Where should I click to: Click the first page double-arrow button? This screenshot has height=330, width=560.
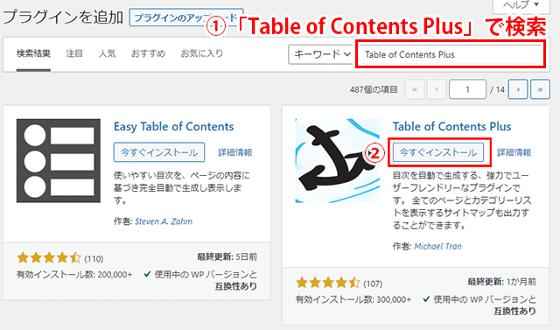pos(414,89)
